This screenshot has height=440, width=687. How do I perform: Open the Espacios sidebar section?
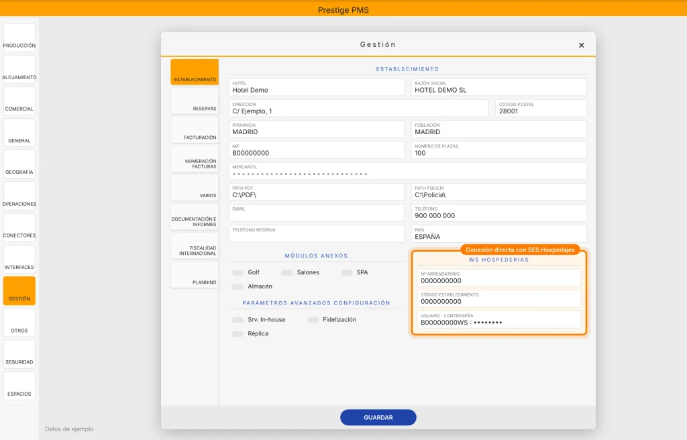coord(19,386)
